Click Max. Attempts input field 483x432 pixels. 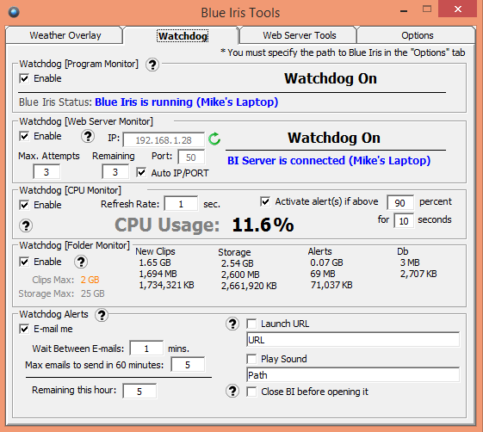tap(46, 172)
